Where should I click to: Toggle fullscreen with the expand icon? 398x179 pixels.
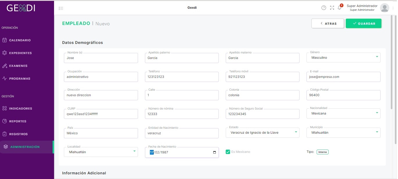click(x=332, y=8)
